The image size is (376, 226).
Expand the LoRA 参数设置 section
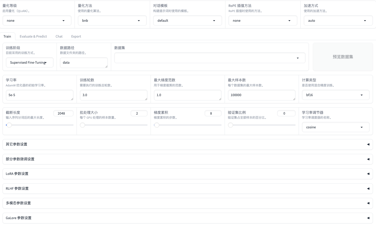coord(187,174)
